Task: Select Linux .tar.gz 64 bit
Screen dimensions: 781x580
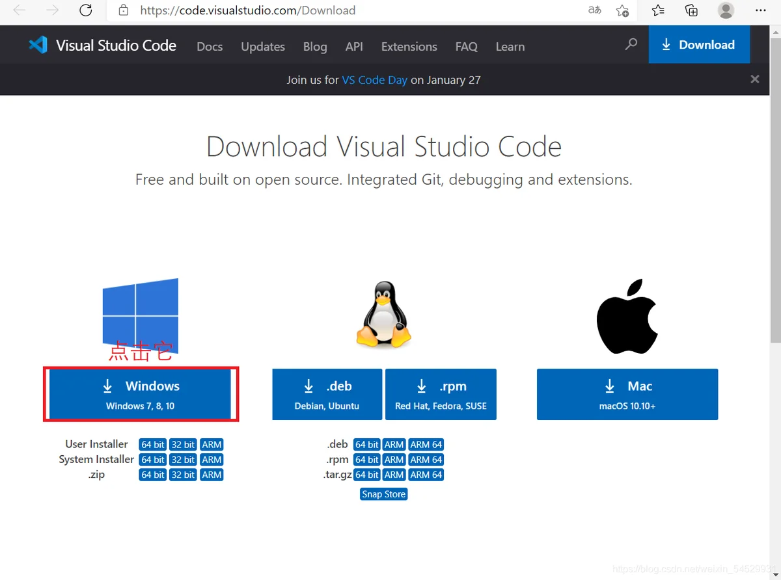Action: (x=367, y=475)
